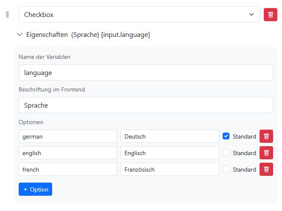
Task: Click the drag handle beside Checkbox
Action: [7, 14]
